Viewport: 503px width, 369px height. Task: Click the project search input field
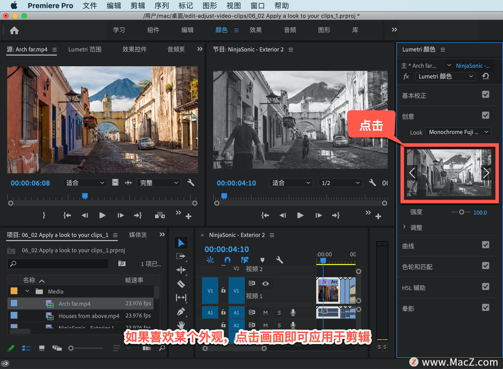pos(58,264)
